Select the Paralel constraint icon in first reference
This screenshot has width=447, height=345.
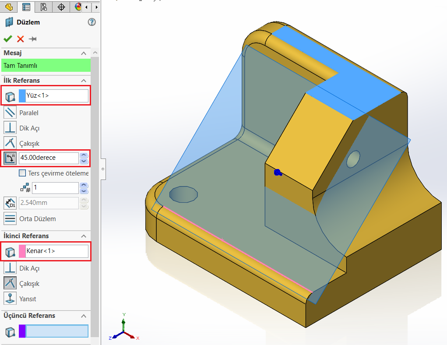tap(10, 113)
